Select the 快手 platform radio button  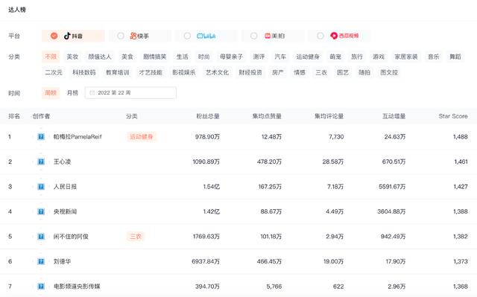coord(121,36)
